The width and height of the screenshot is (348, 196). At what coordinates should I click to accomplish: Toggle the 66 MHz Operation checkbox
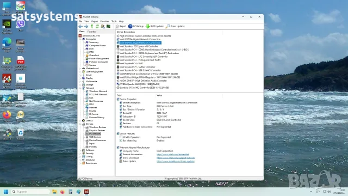click(121, 137)
